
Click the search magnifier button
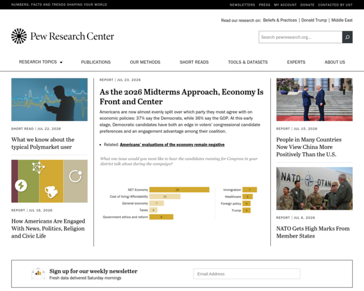coord(348,37)
